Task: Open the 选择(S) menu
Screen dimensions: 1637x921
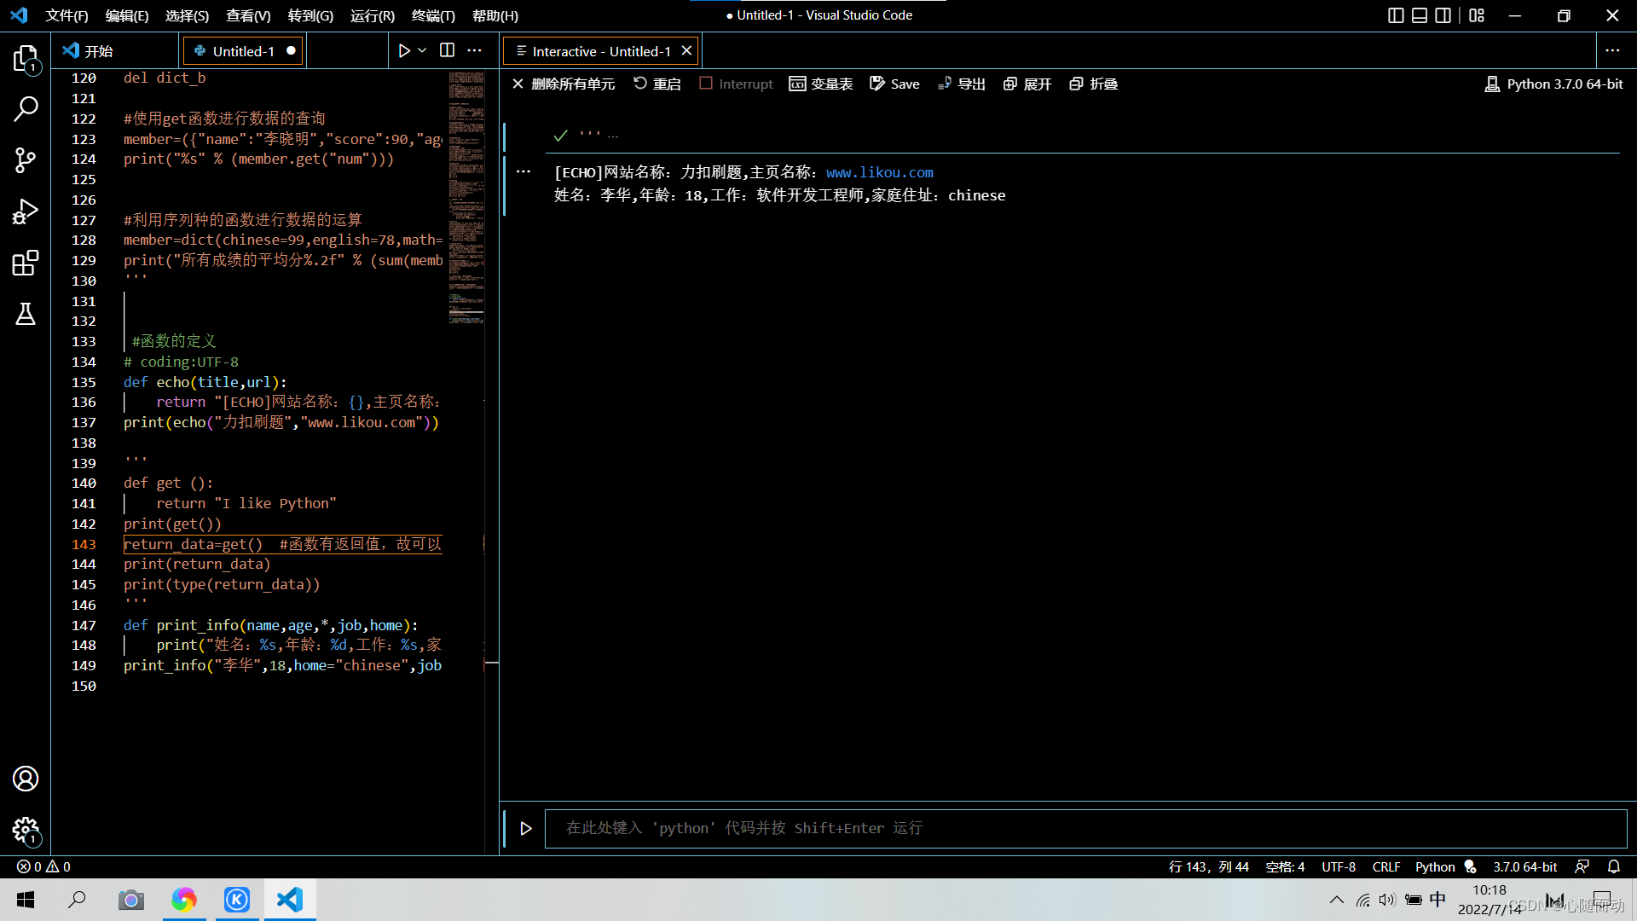Action: click(187, 15)
